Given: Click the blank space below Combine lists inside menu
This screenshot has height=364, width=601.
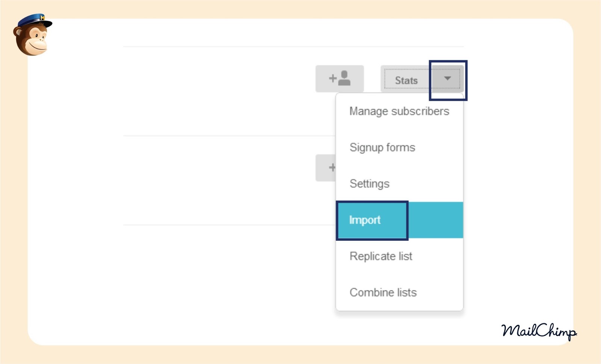Looking at the screenshot, I should 399,306.
